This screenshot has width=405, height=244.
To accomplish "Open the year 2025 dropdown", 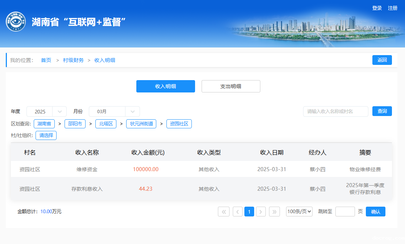I will pos(46,112).
